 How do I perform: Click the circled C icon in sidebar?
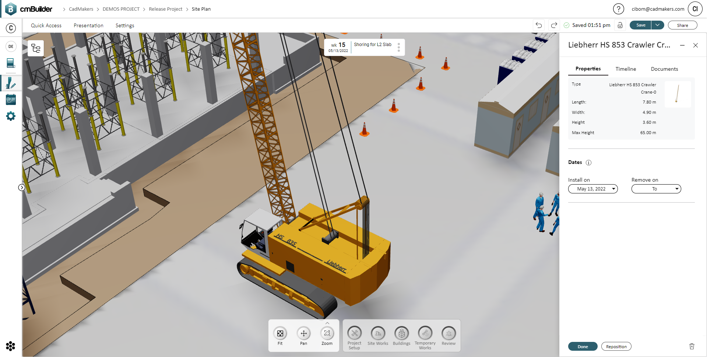(x=11, y=28)
